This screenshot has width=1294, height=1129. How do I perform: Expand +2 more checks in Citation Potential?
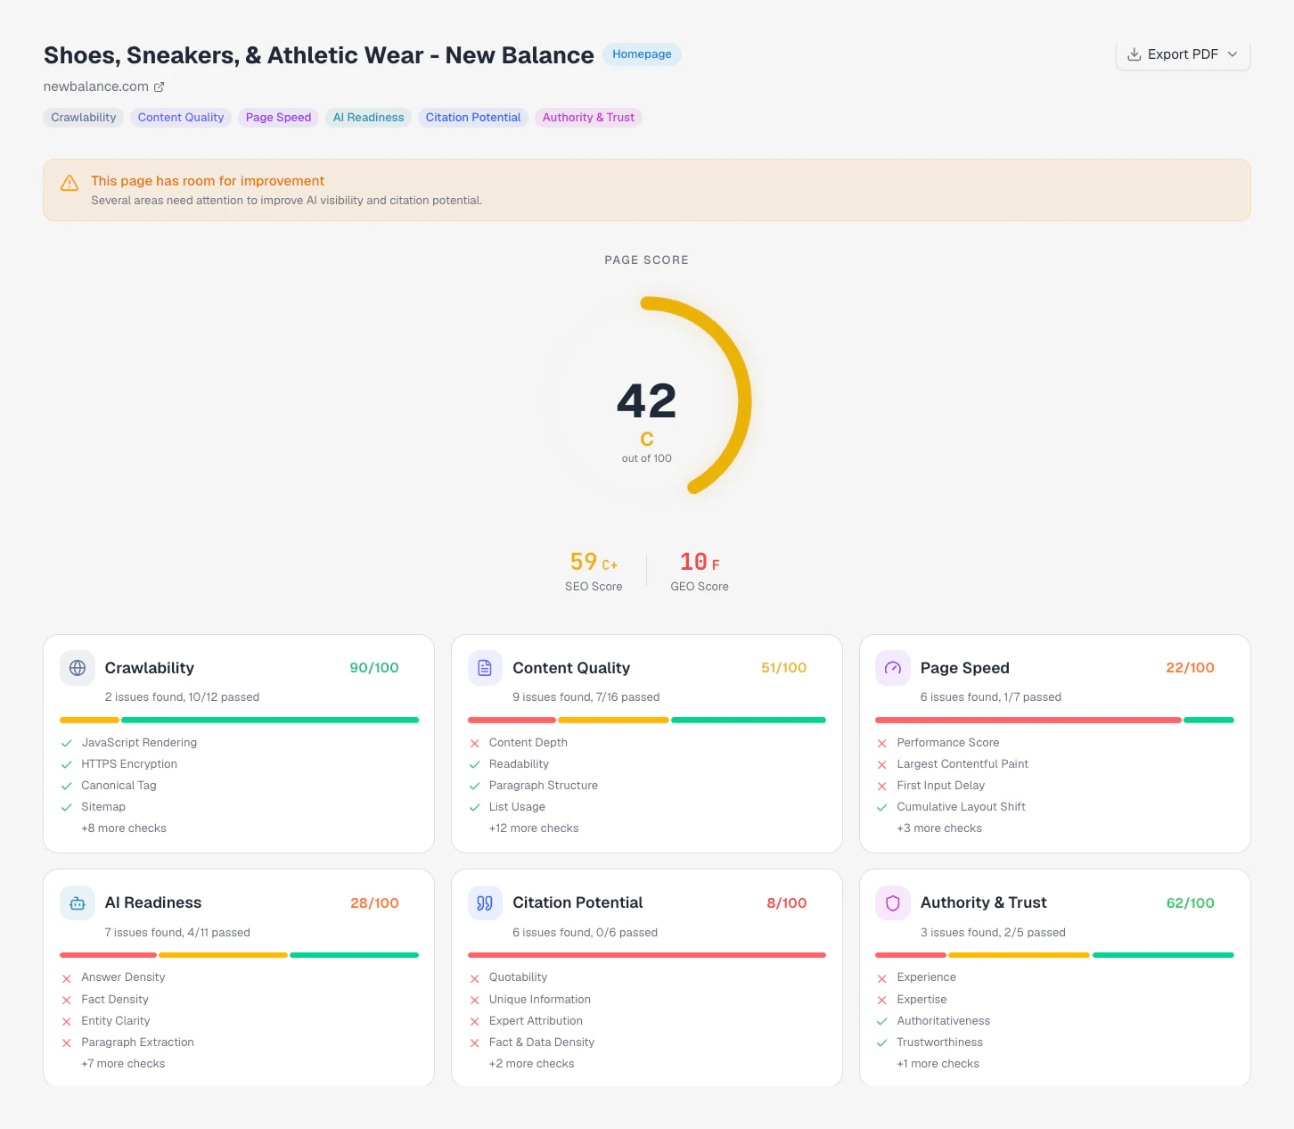click(x=531, y=1064)
